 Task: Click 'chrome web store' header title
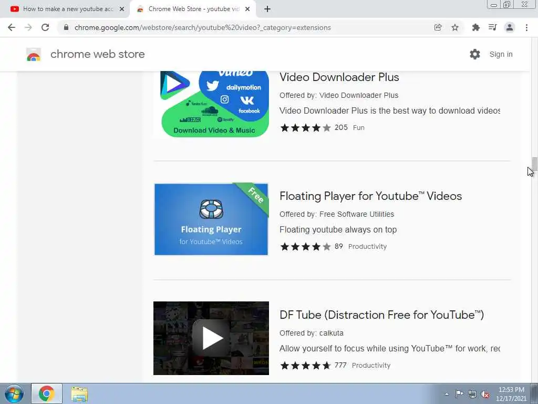pos(97,54)
